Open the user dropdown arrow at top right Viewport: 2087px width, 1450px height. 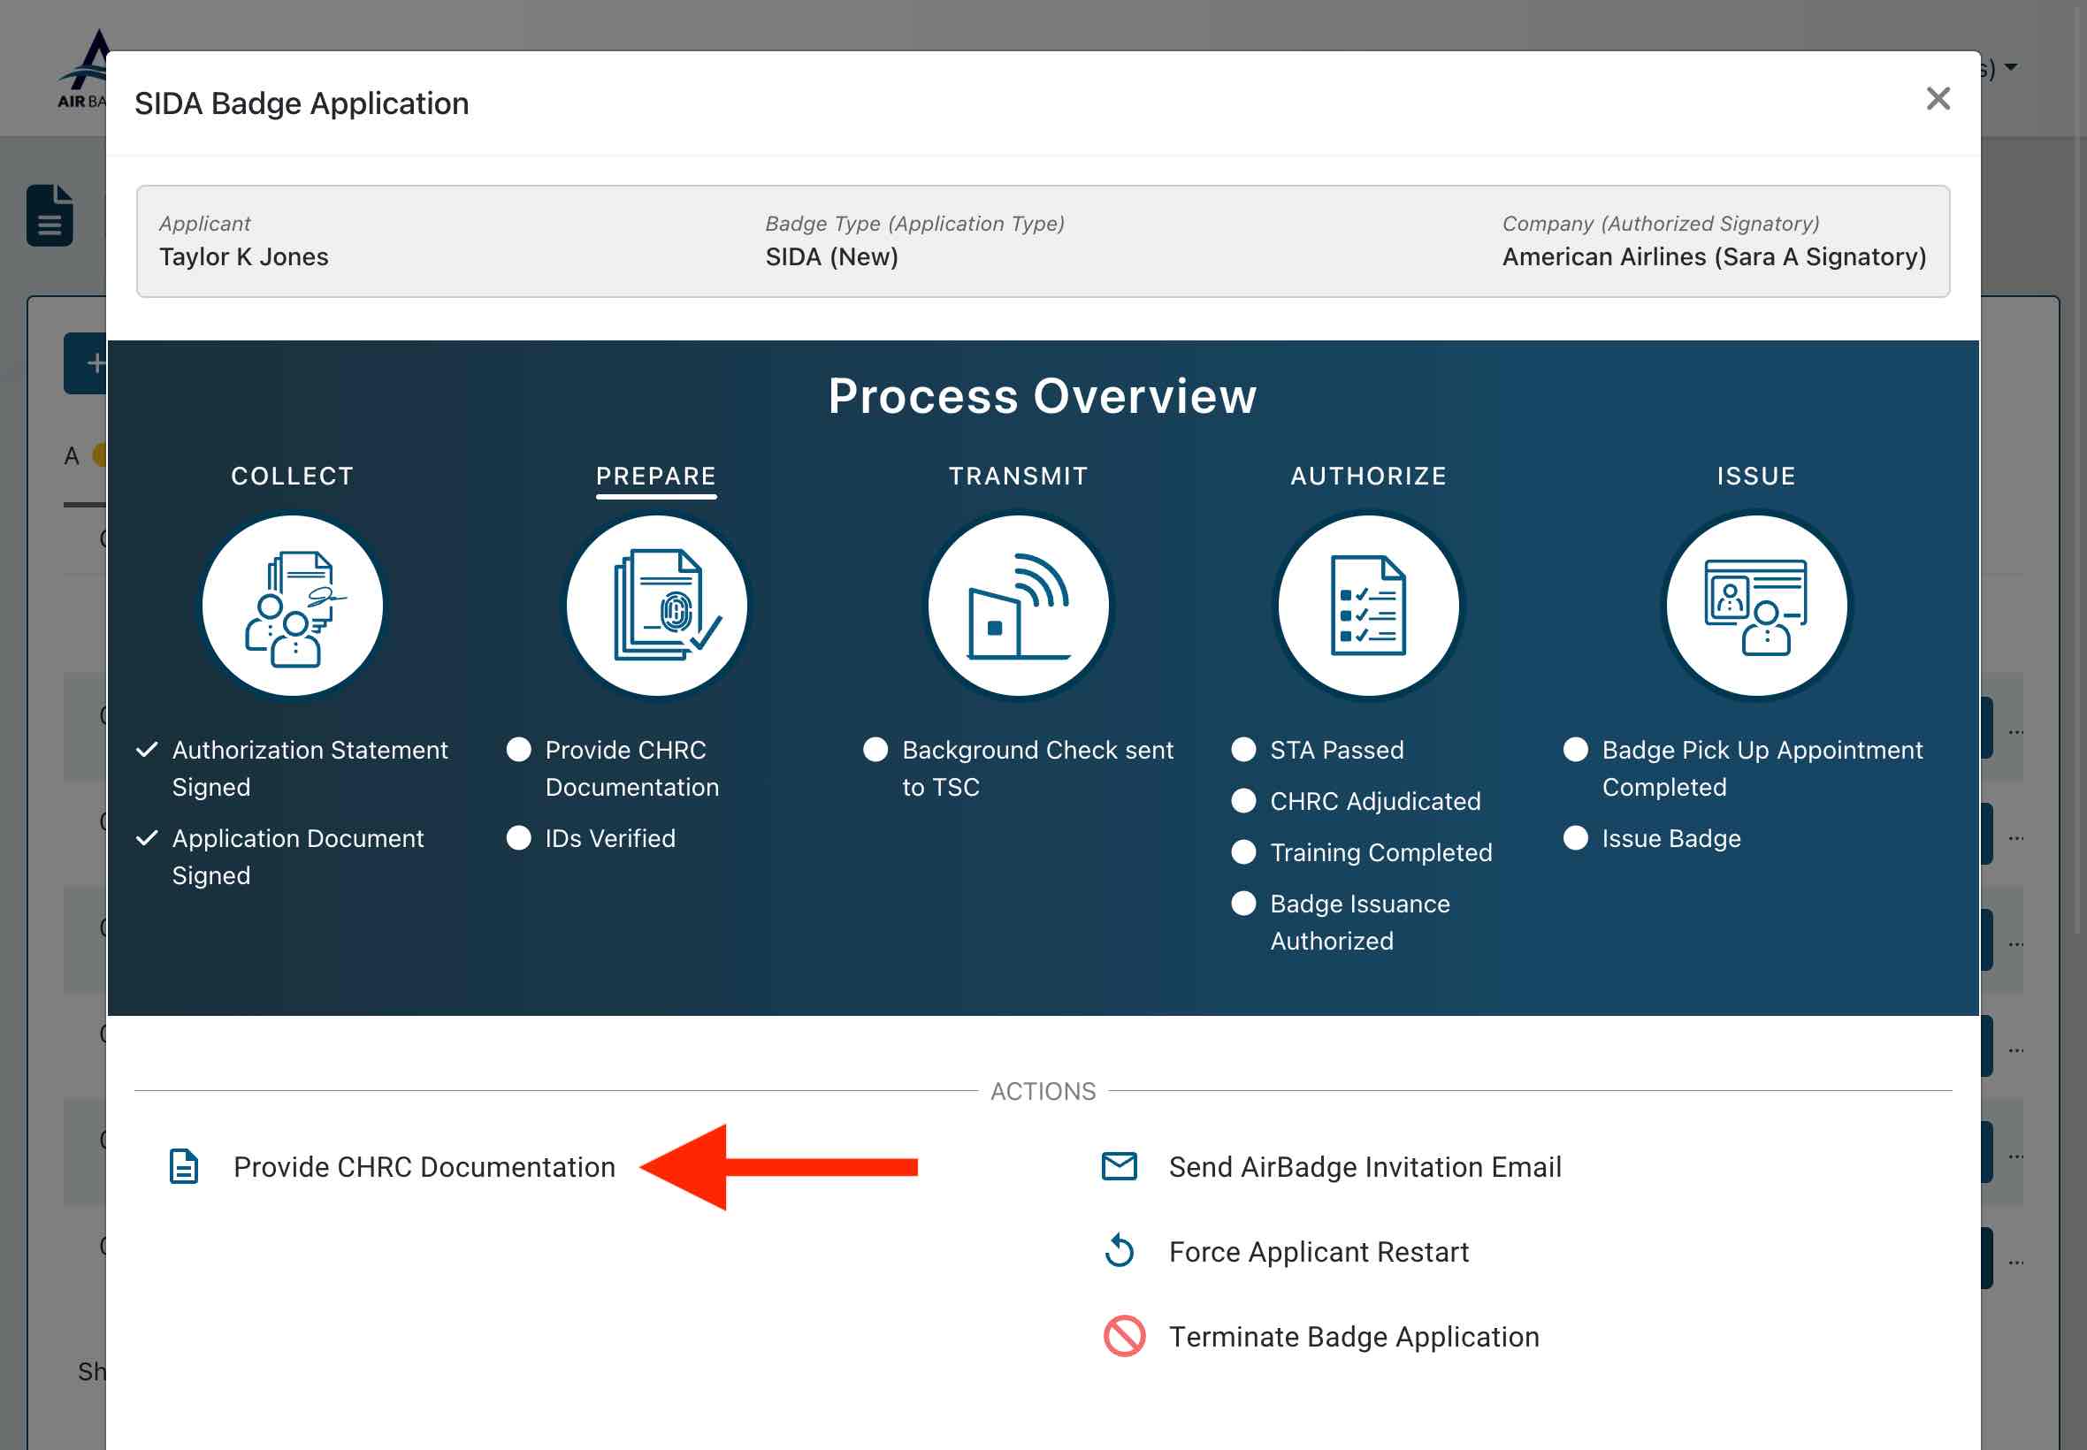pyautogui.click(x=2011, y=67)
